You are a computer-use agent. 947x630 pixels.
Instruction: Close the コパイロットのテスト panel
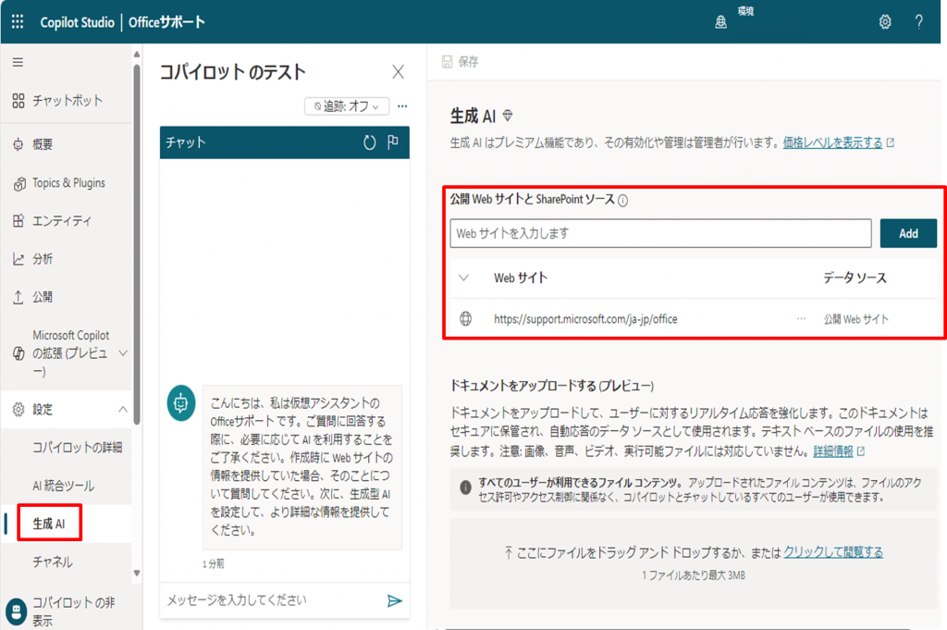coord(398,72)
